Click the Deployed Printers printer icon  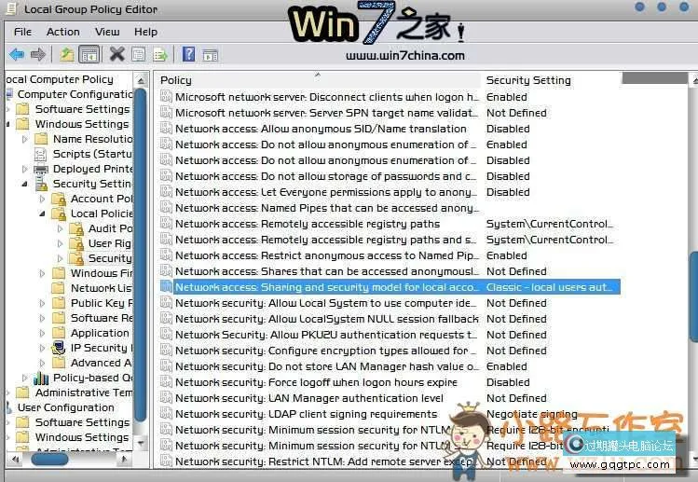41,169
